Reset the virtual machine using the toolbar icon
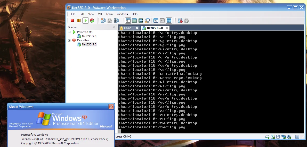 92,21
